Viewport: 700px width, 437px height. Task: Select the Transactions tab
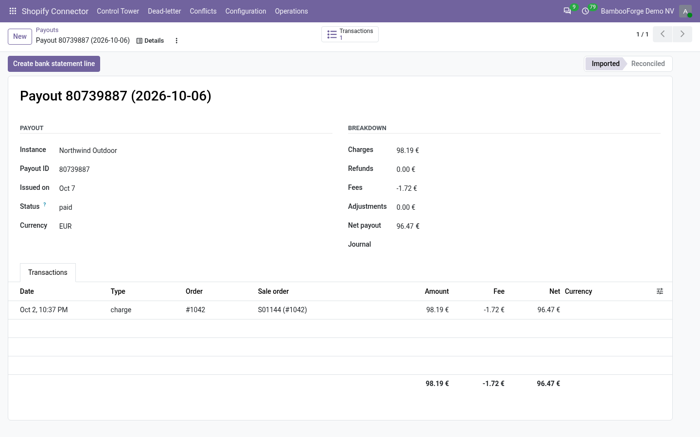(x=48, y=272)
